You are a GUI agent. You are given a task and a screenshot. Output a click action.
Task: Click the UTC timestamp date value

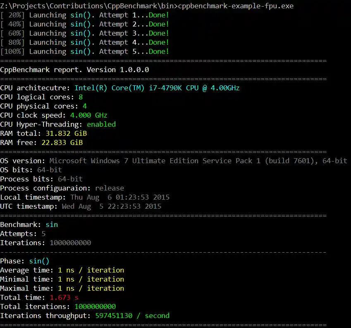tap(112, 206)
